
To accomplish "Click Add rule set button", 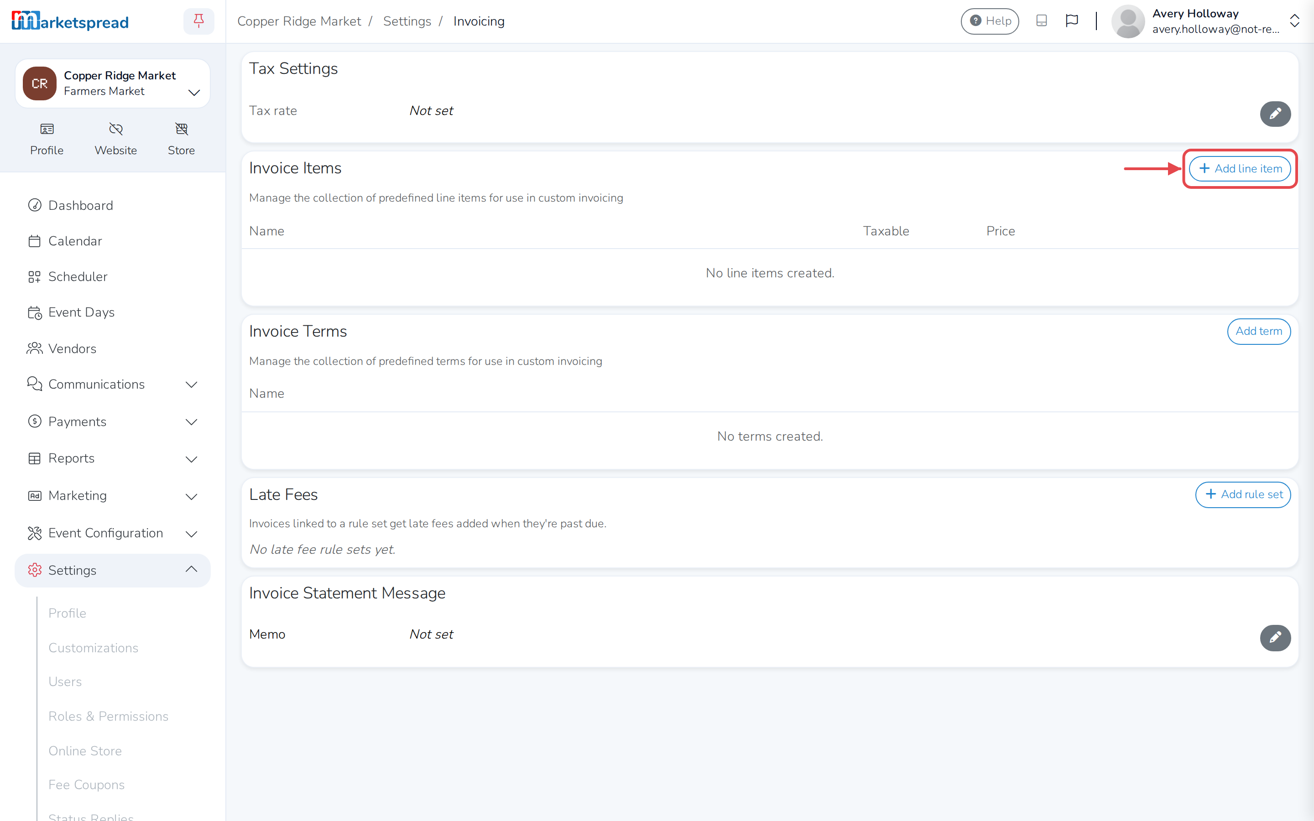I will pos(1243,495).
